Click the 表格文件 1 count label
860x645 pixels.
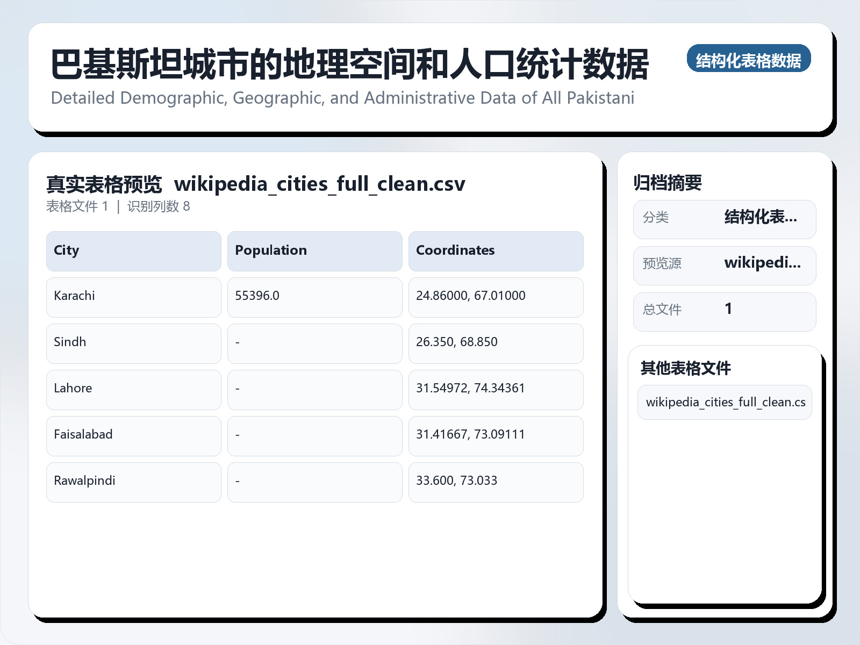tap(79, 206)
